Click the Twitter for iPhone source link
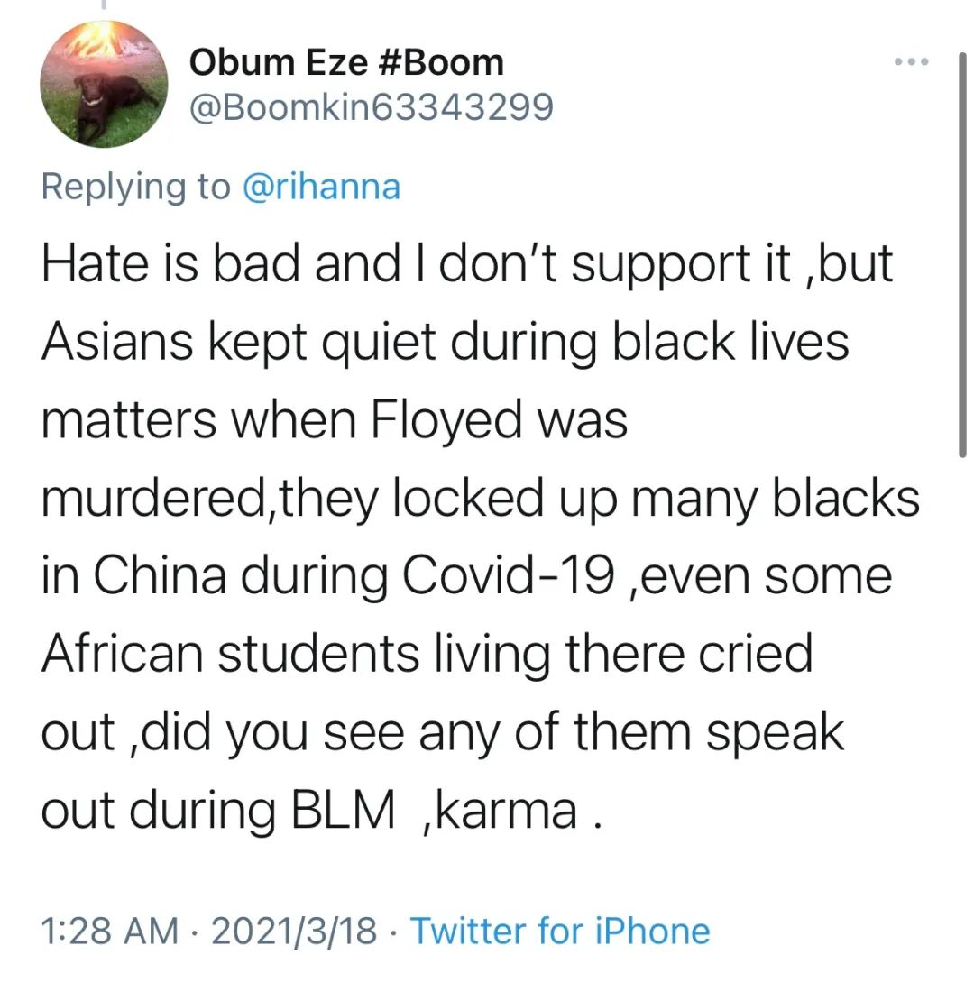 click(560, 930)
